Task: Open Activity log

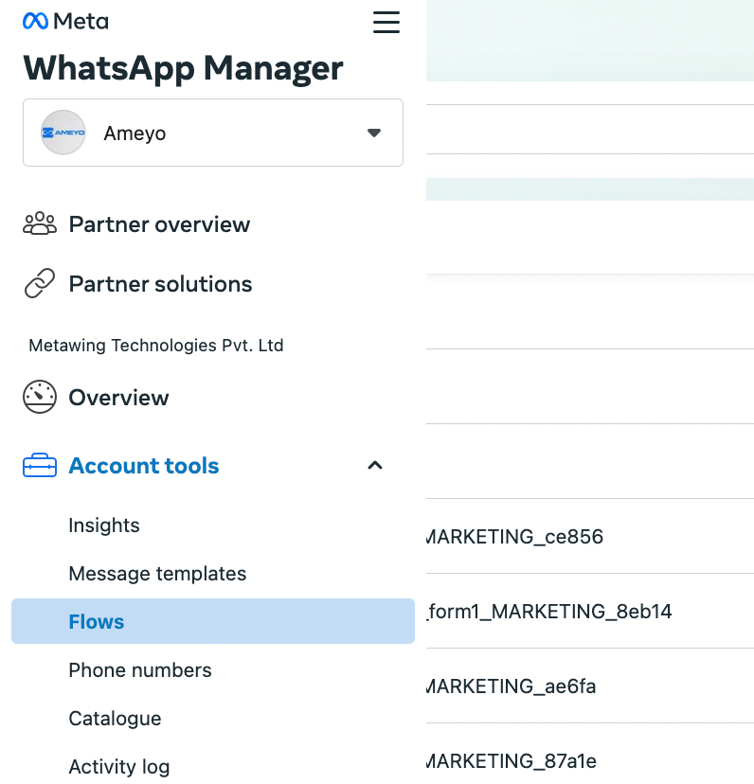Action: coord(119,767)
